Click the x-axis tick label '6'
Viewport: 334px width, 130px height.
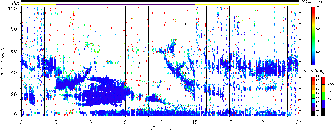click(x=91, y=122)
